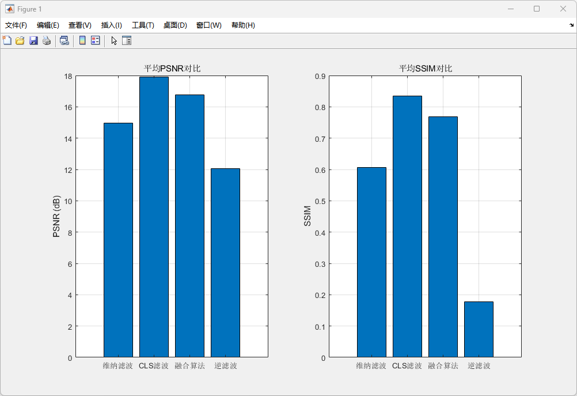Image resolution: width=577 pixels, height=396 pixels.
Task: Insert a colorbar from the toolbar
Action: 82,40
